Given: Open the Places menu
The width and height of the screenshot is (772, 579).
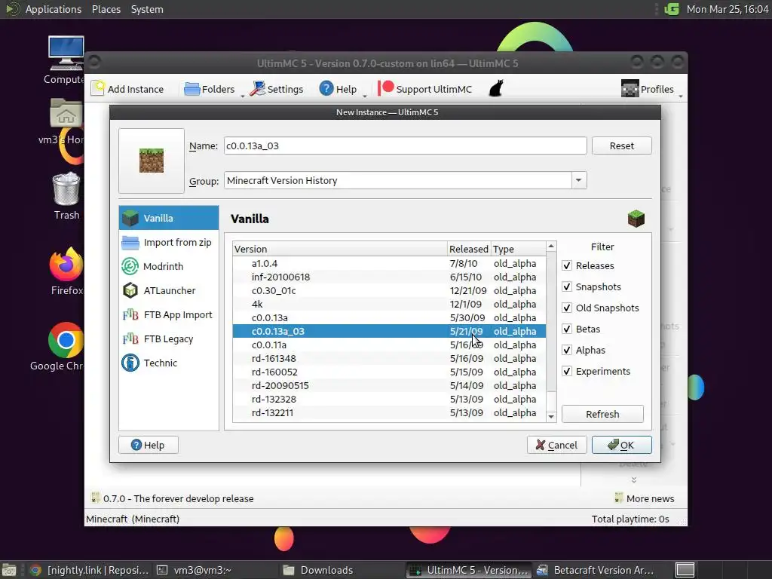Looking at the screenshot, I should 106,9.
